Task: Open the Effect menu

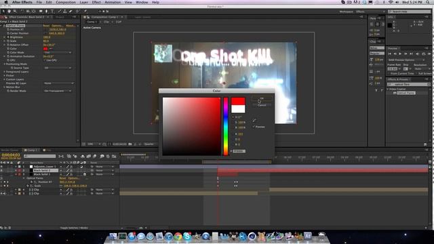Action: [x=96, y=2]
